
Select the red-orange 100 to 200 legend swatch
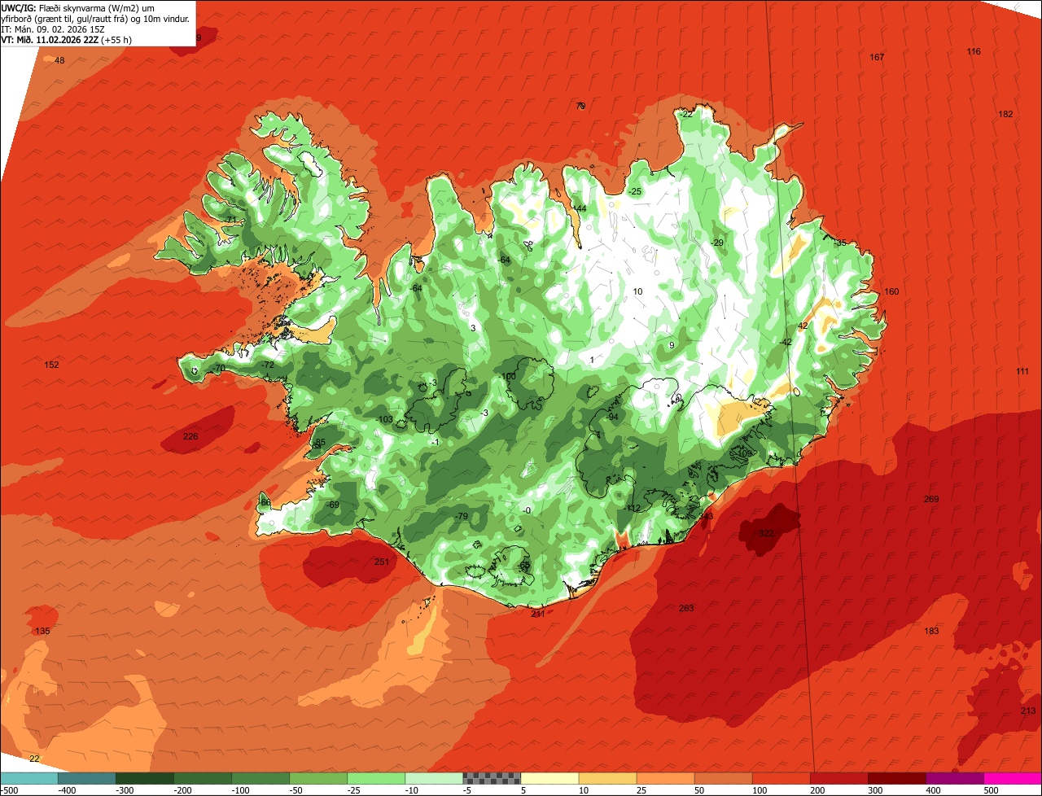point(781,778)
